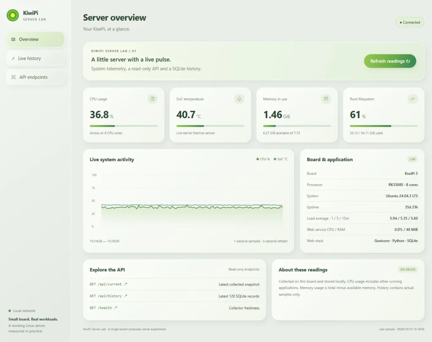
Task: Click the 'Latest 120 SQLite records' description
Action: click(239, 296)
